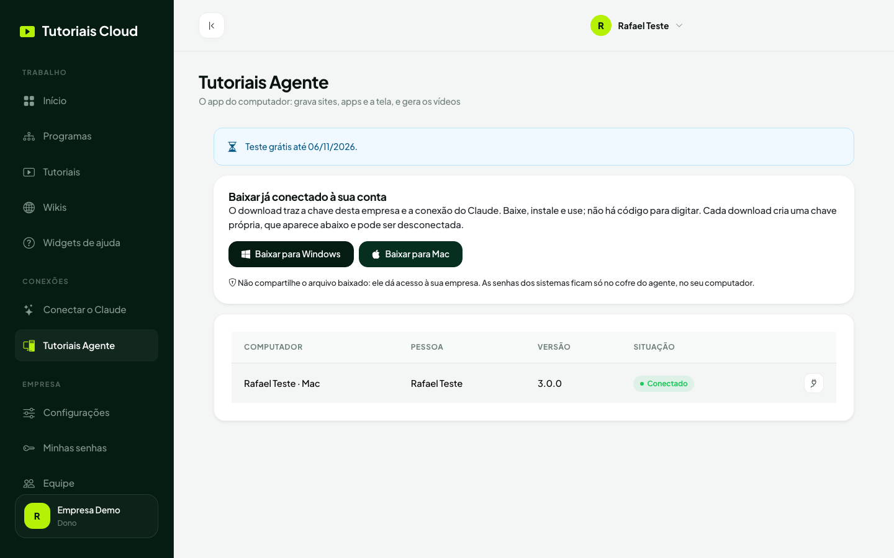This screenshot has height=558, width=894.
Task: Open the Rafael Teste user dropdown chevron
Action: click(x=679, y=25)
